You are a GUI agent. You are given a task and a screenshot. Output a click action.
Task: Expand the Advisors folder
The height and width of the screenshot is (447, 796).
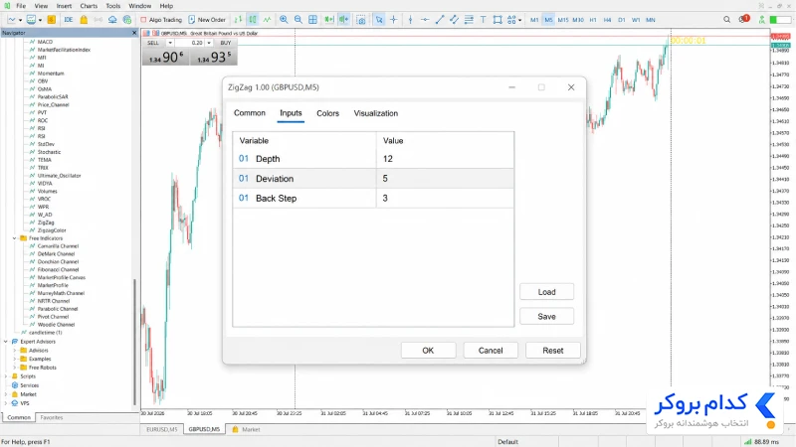click(x=14, y=351)
